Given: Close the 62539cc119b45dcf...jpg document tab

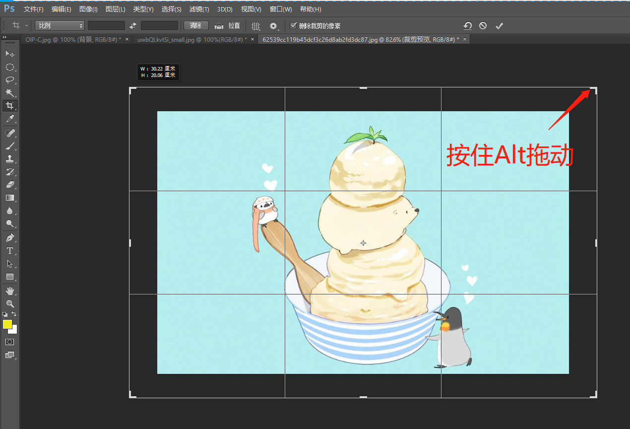Looking at the screenshot, I should (465, 39).
